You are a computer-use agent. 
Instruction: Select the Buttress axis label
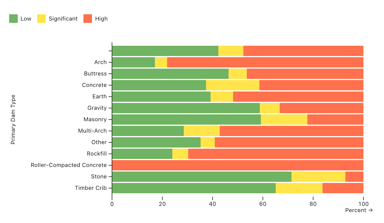pyautogui.click(x=95, y=74)
